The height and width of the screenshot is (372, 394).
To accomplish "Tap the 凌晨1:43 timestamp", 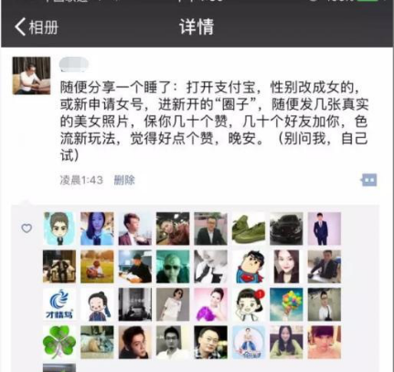I will point(81,180).
